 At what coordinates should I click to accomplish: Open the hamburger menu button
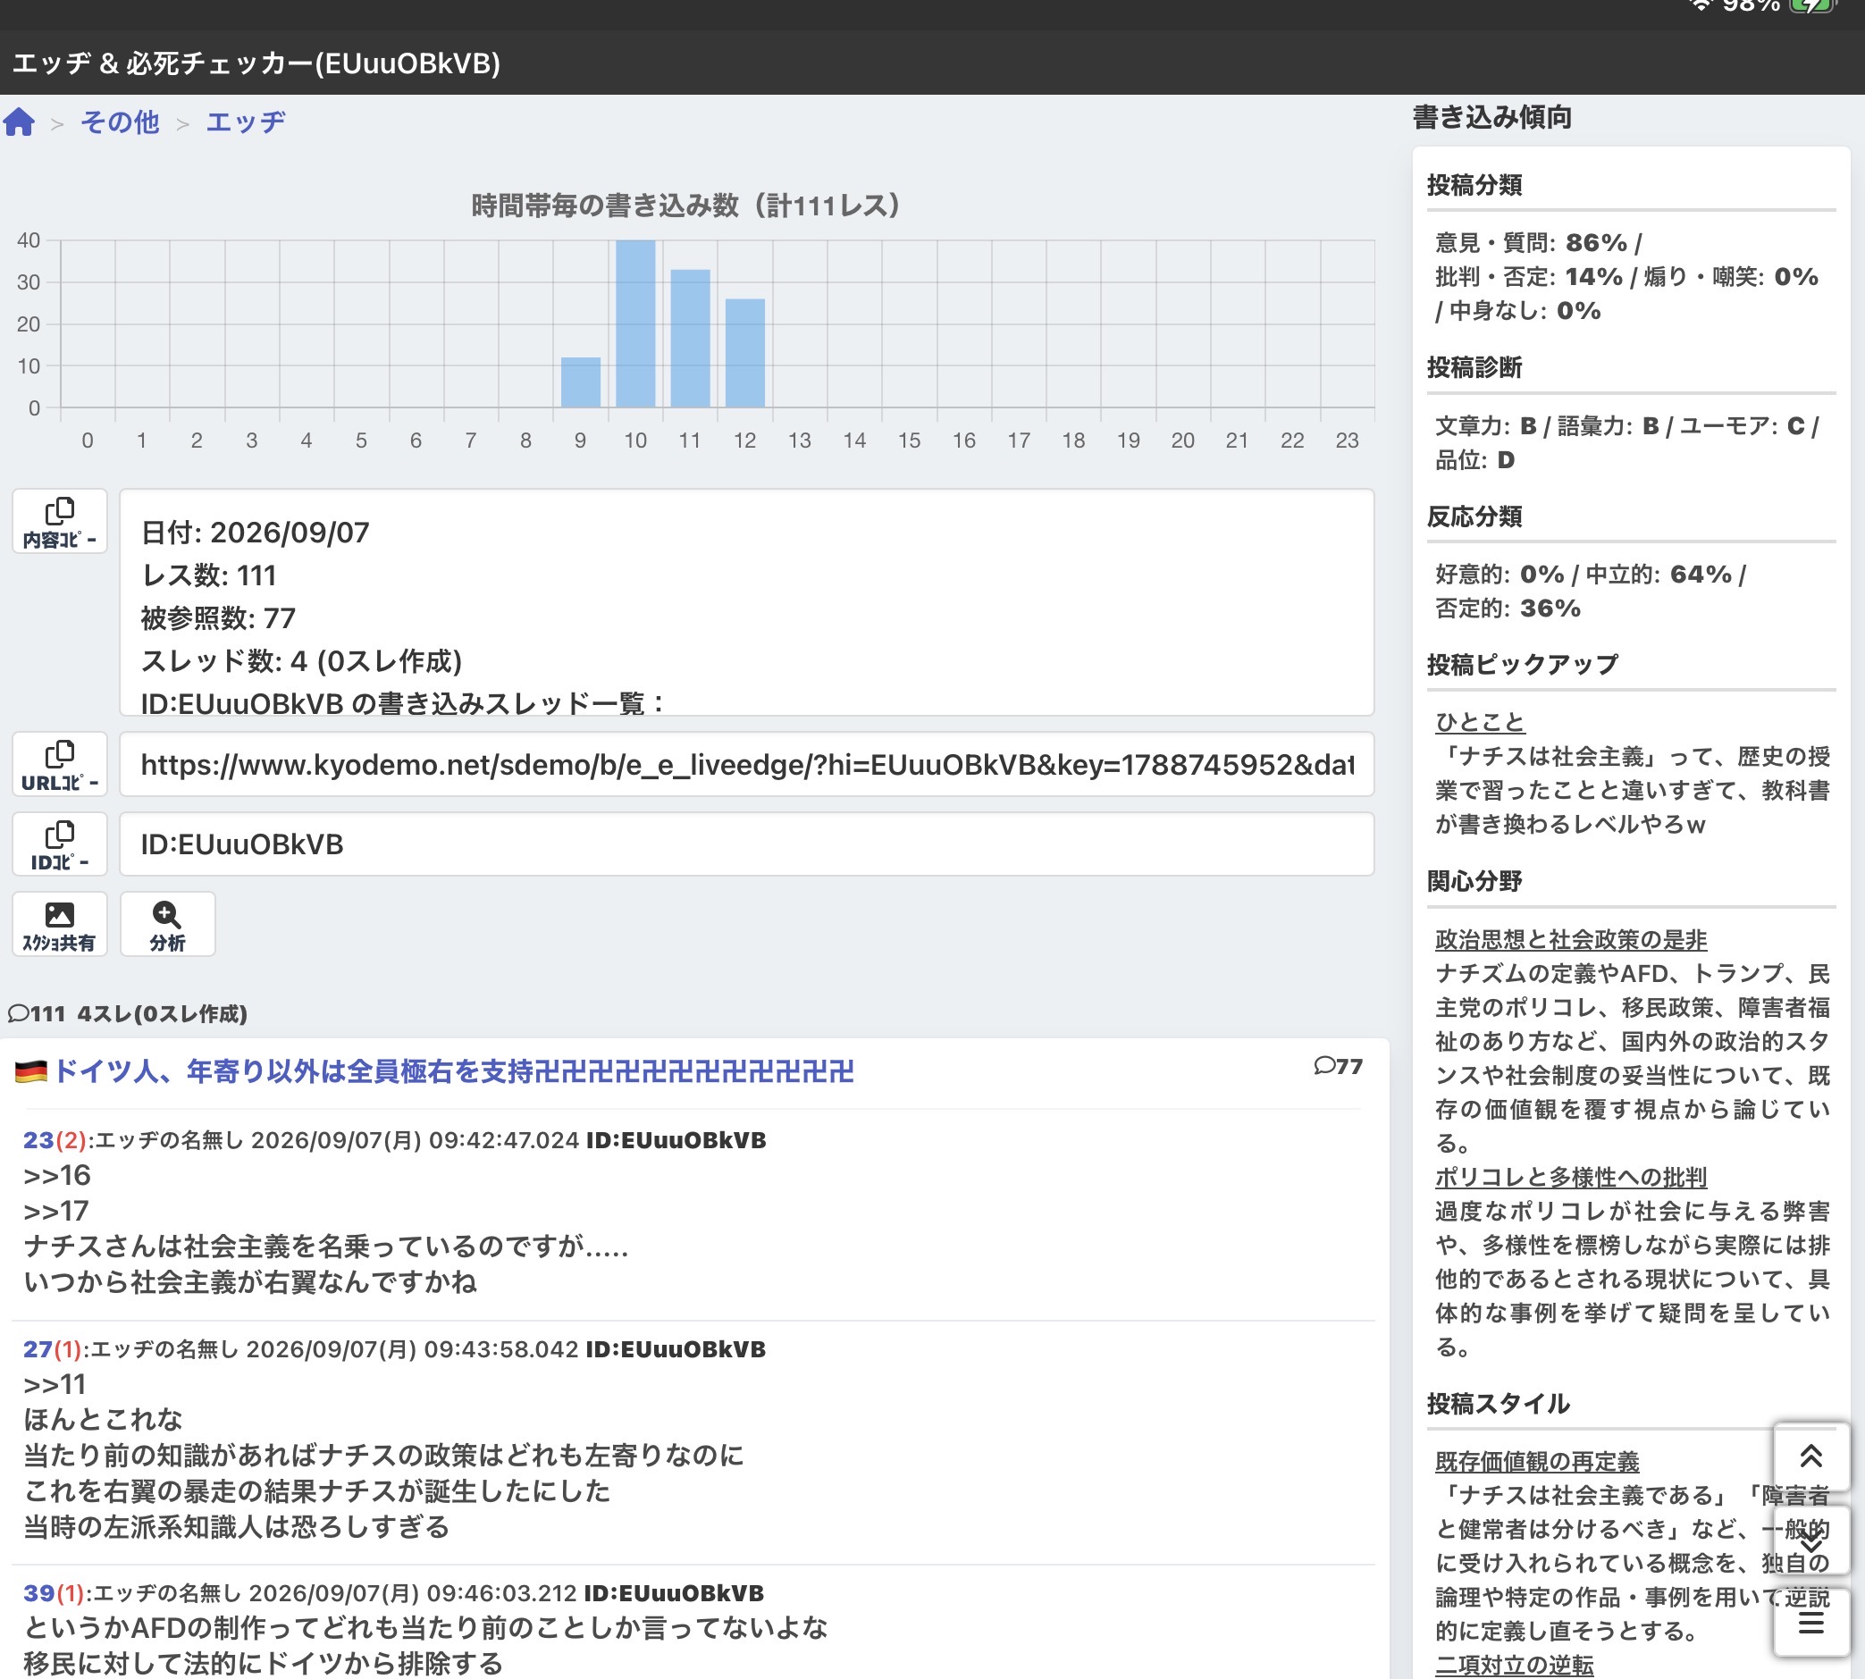[1810, 1623]
